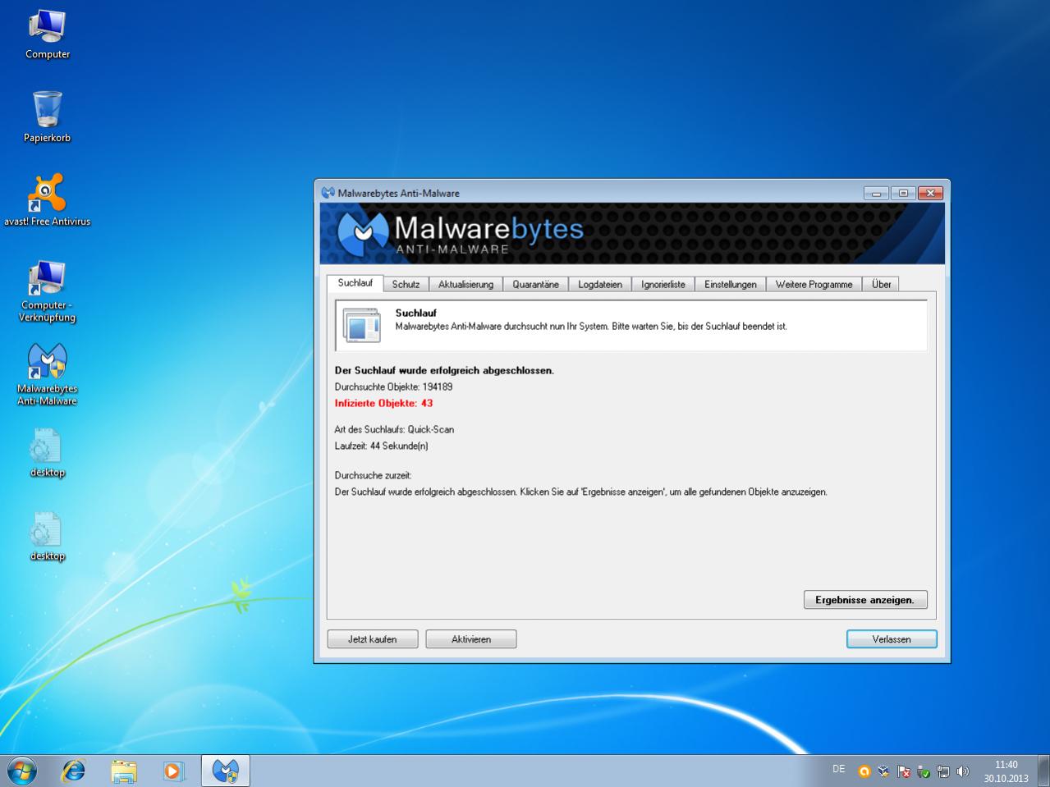Select Malwarebytes Anti-Malware desktop shortcut

pyautogui.click(x=48, y=374)
